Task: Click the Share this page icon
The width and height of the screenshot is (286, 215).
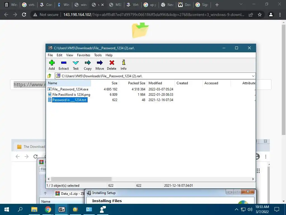Action: click(251, 15)
